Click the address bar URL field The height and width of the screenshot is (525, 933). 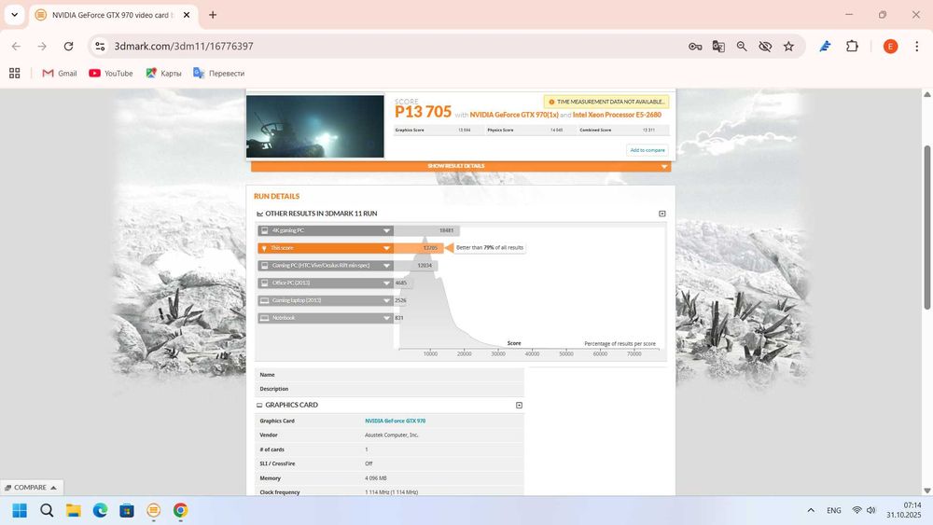click(393, 47)
